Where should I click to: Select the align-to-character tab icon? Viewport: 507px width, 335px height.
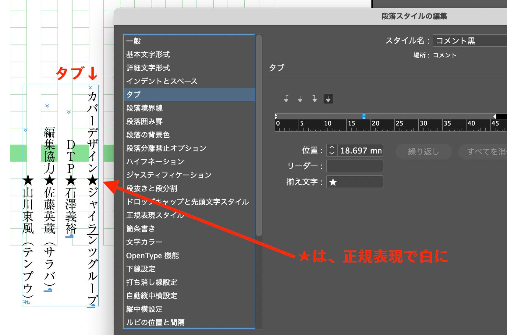pos(328,99)
